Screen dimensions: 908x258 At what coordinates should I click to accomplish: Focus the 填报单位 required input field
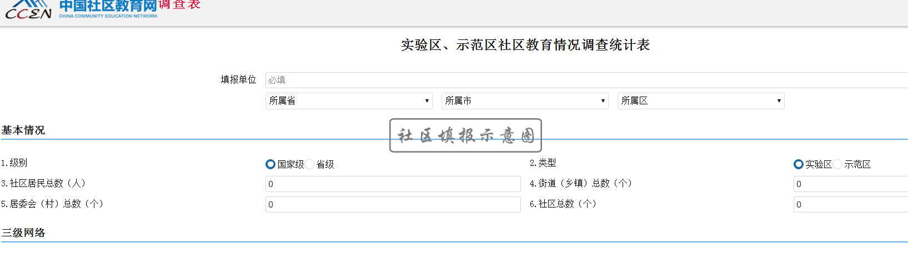click(x=586, y=80)
